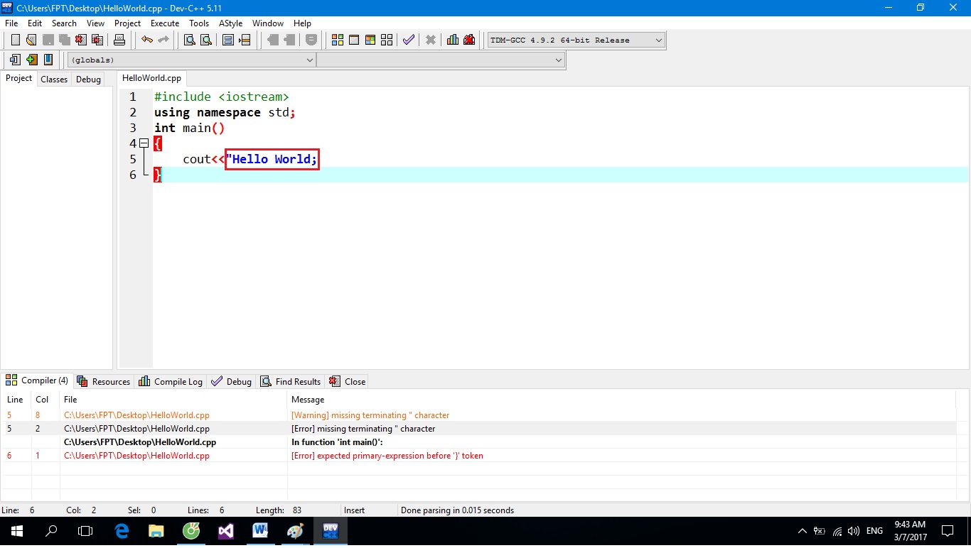
Task: Click the New file toolbar icon
Action: pyautogui.click(x=15, y=40)
